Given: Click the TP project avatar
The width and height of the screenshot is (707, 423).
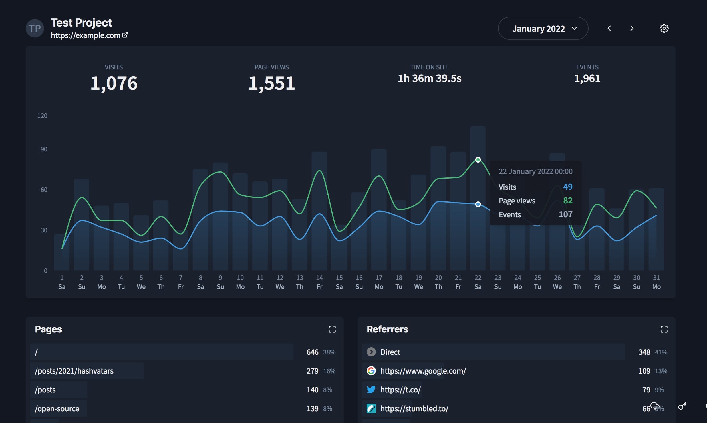Looking at the screenshot, I should pyautogui.click(x=35, y=28).
